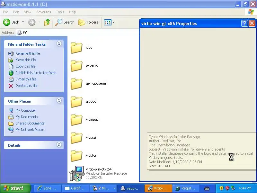257x193 pixels.
Task: Click Move this file link
Action: tap(25, 60)
